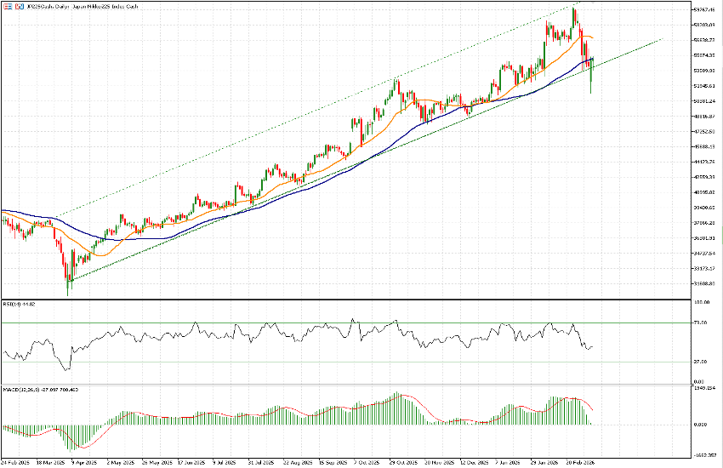Click the 24 Feb 2025 date on time axis
The height and width of the screenshot is (468, 723).
pyautogui.click(x=16, y=463)
